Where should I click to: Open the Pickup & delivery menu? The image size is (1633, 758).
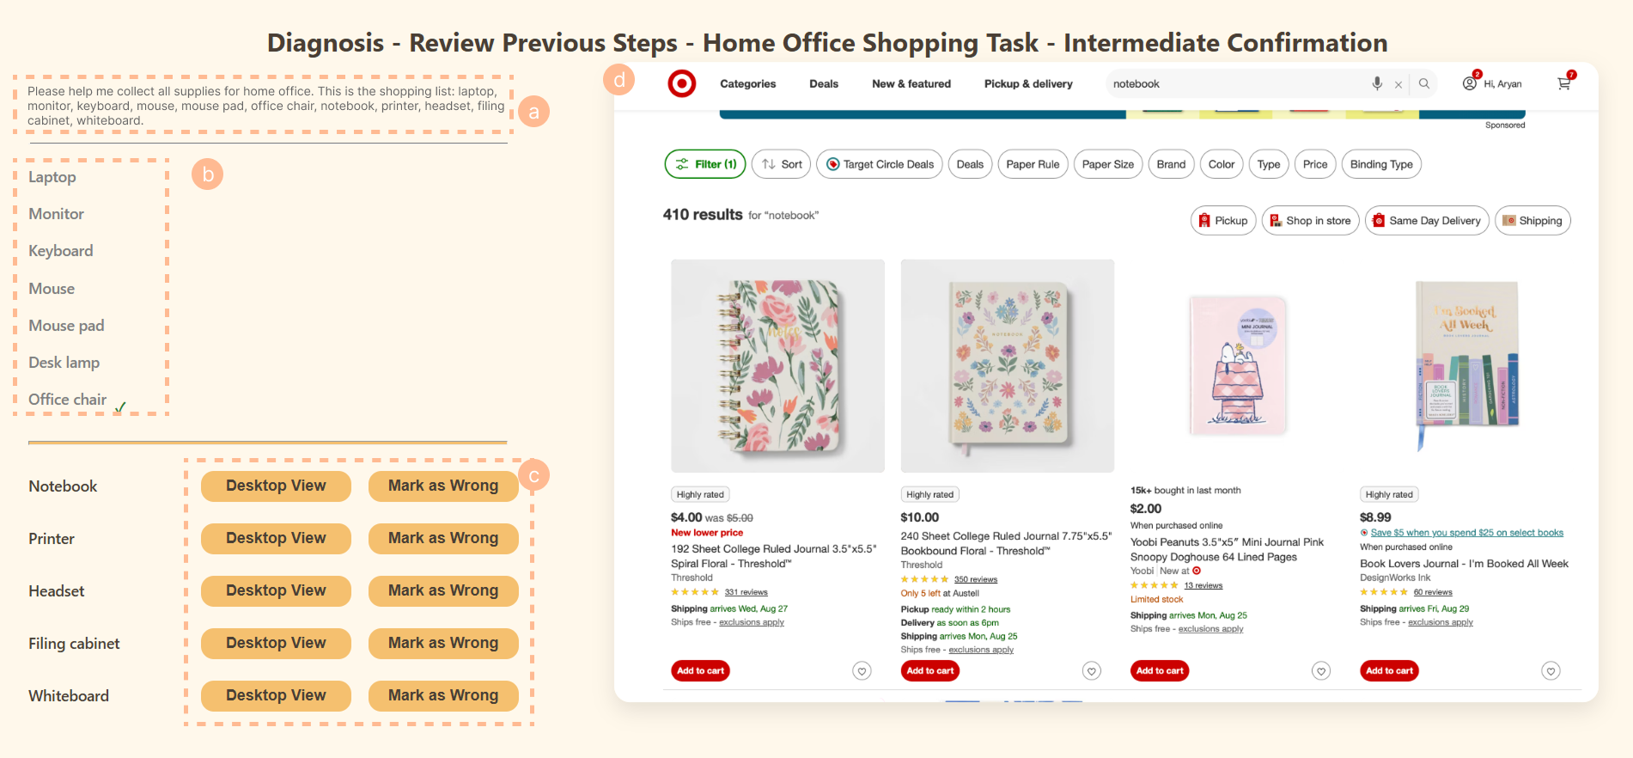click(1028, 84)
